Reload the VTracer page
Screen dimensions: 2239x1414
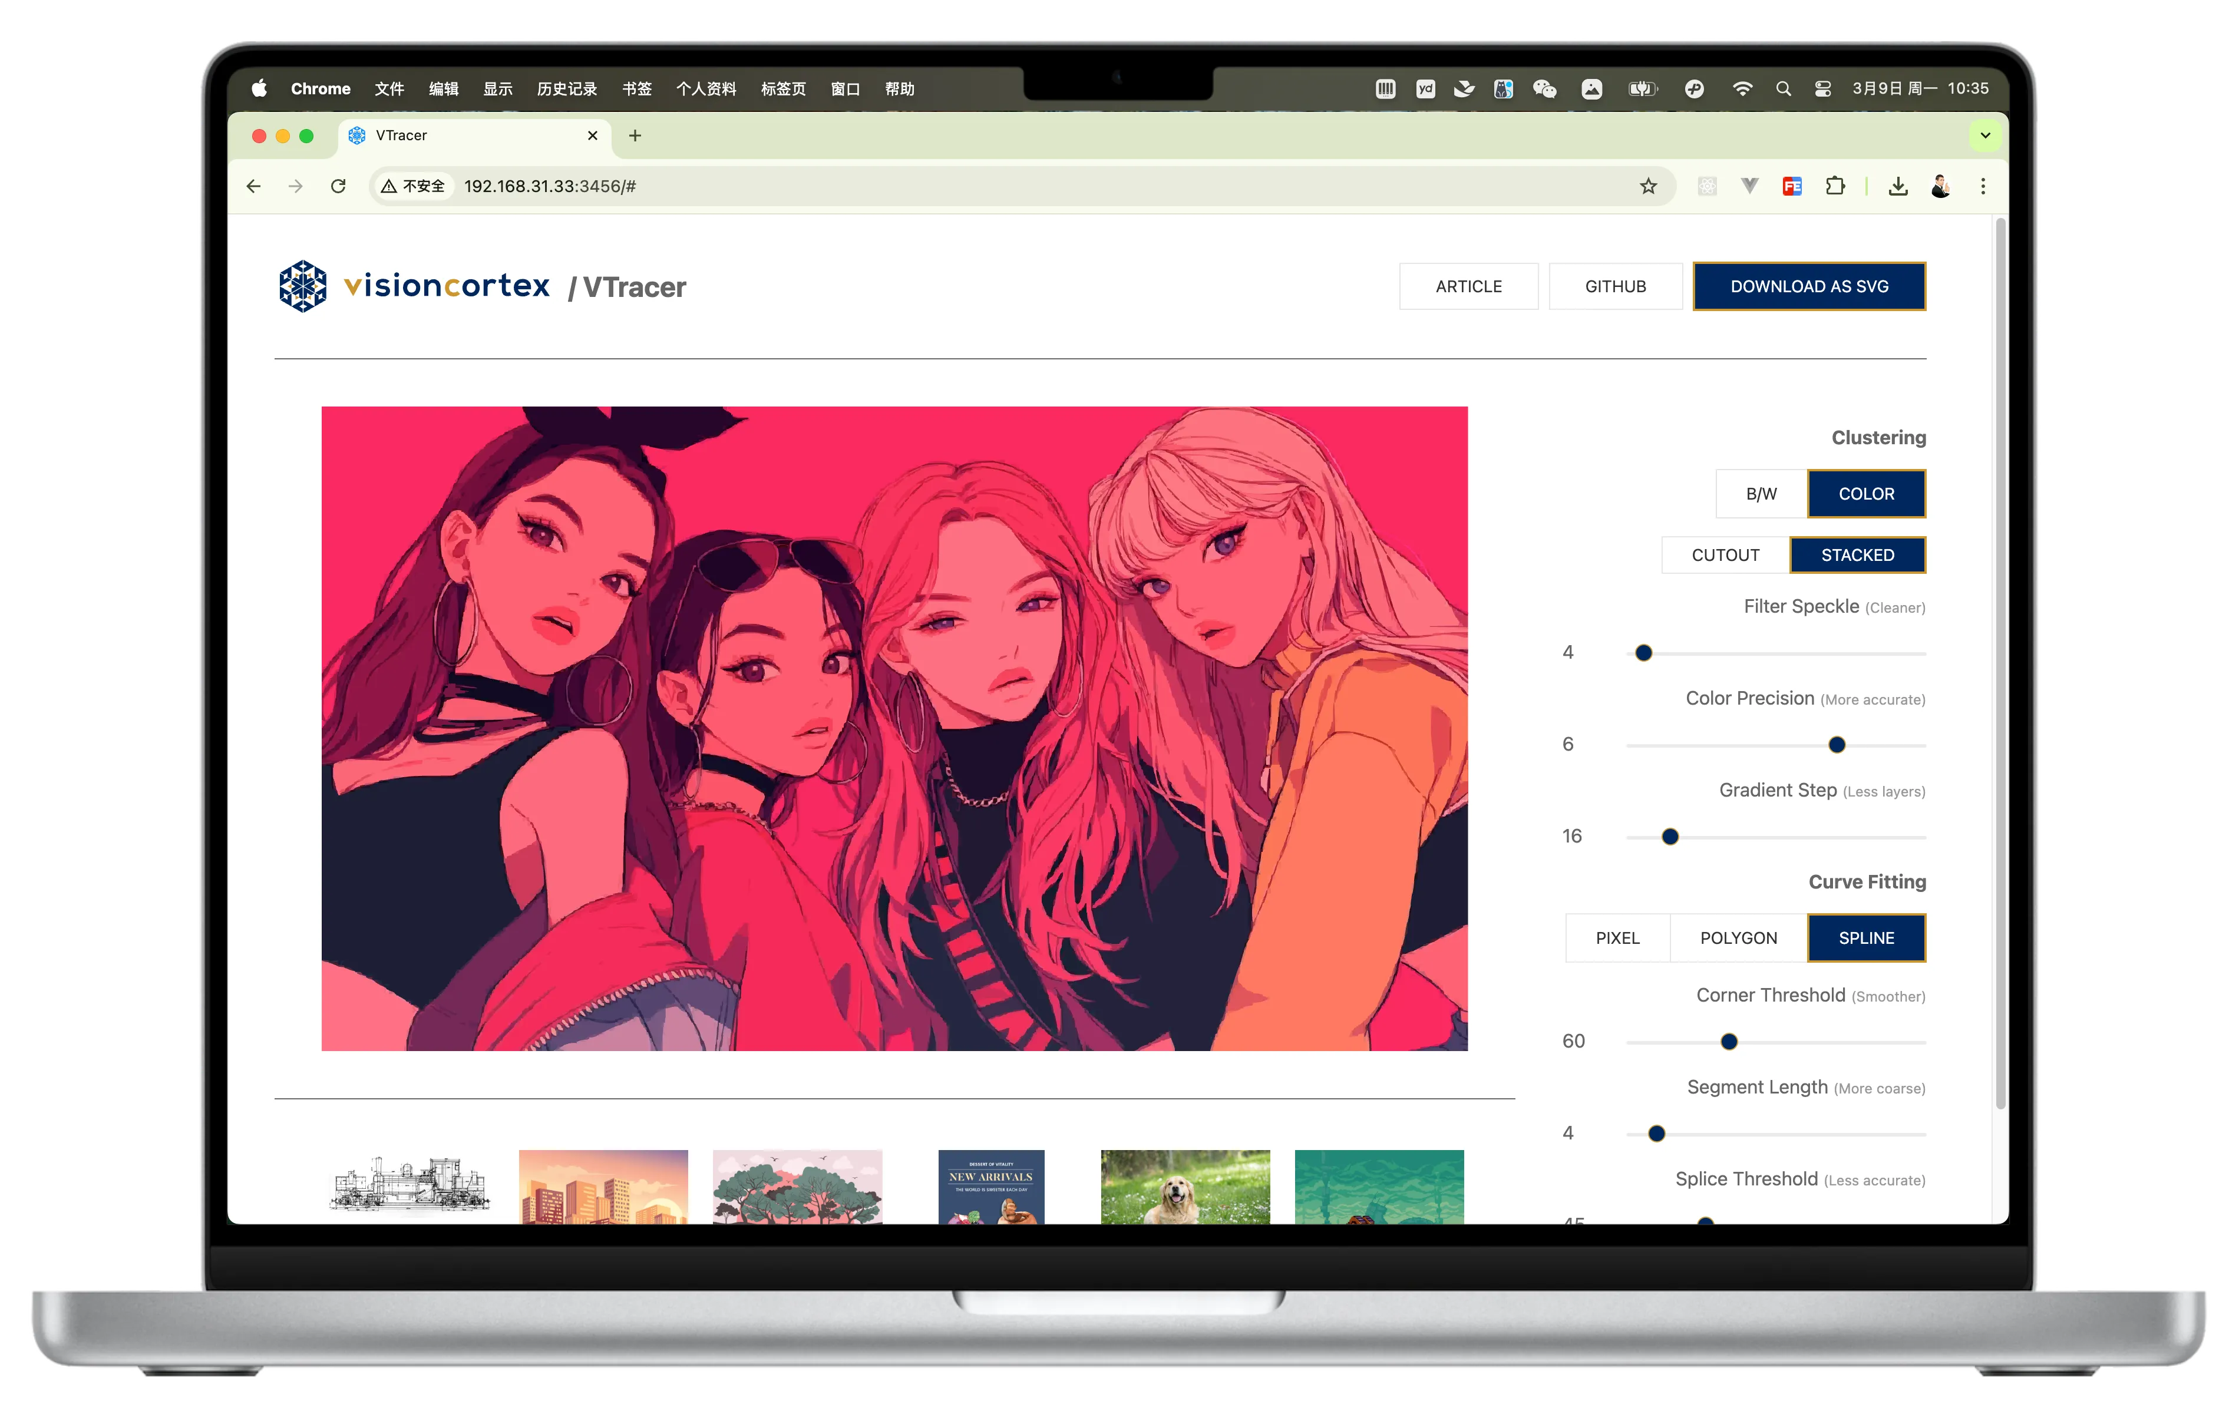pos(338,187)
